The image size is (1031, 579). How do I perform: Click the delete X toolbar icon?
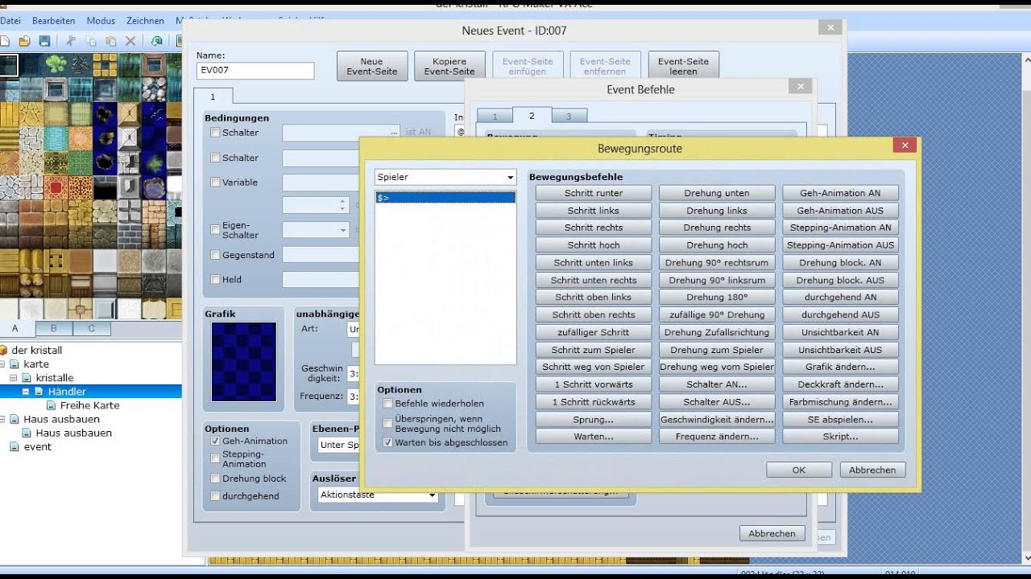(130, 41)
